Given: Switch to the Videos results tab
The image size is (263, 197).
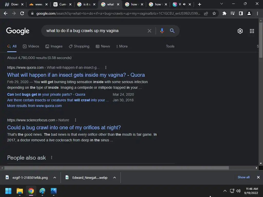Looking at the screenshot, I should click(31, 46).
